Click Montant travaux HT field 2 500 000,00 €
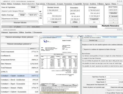Viewport: 123px width, 94px height. (x=54, y=10)
